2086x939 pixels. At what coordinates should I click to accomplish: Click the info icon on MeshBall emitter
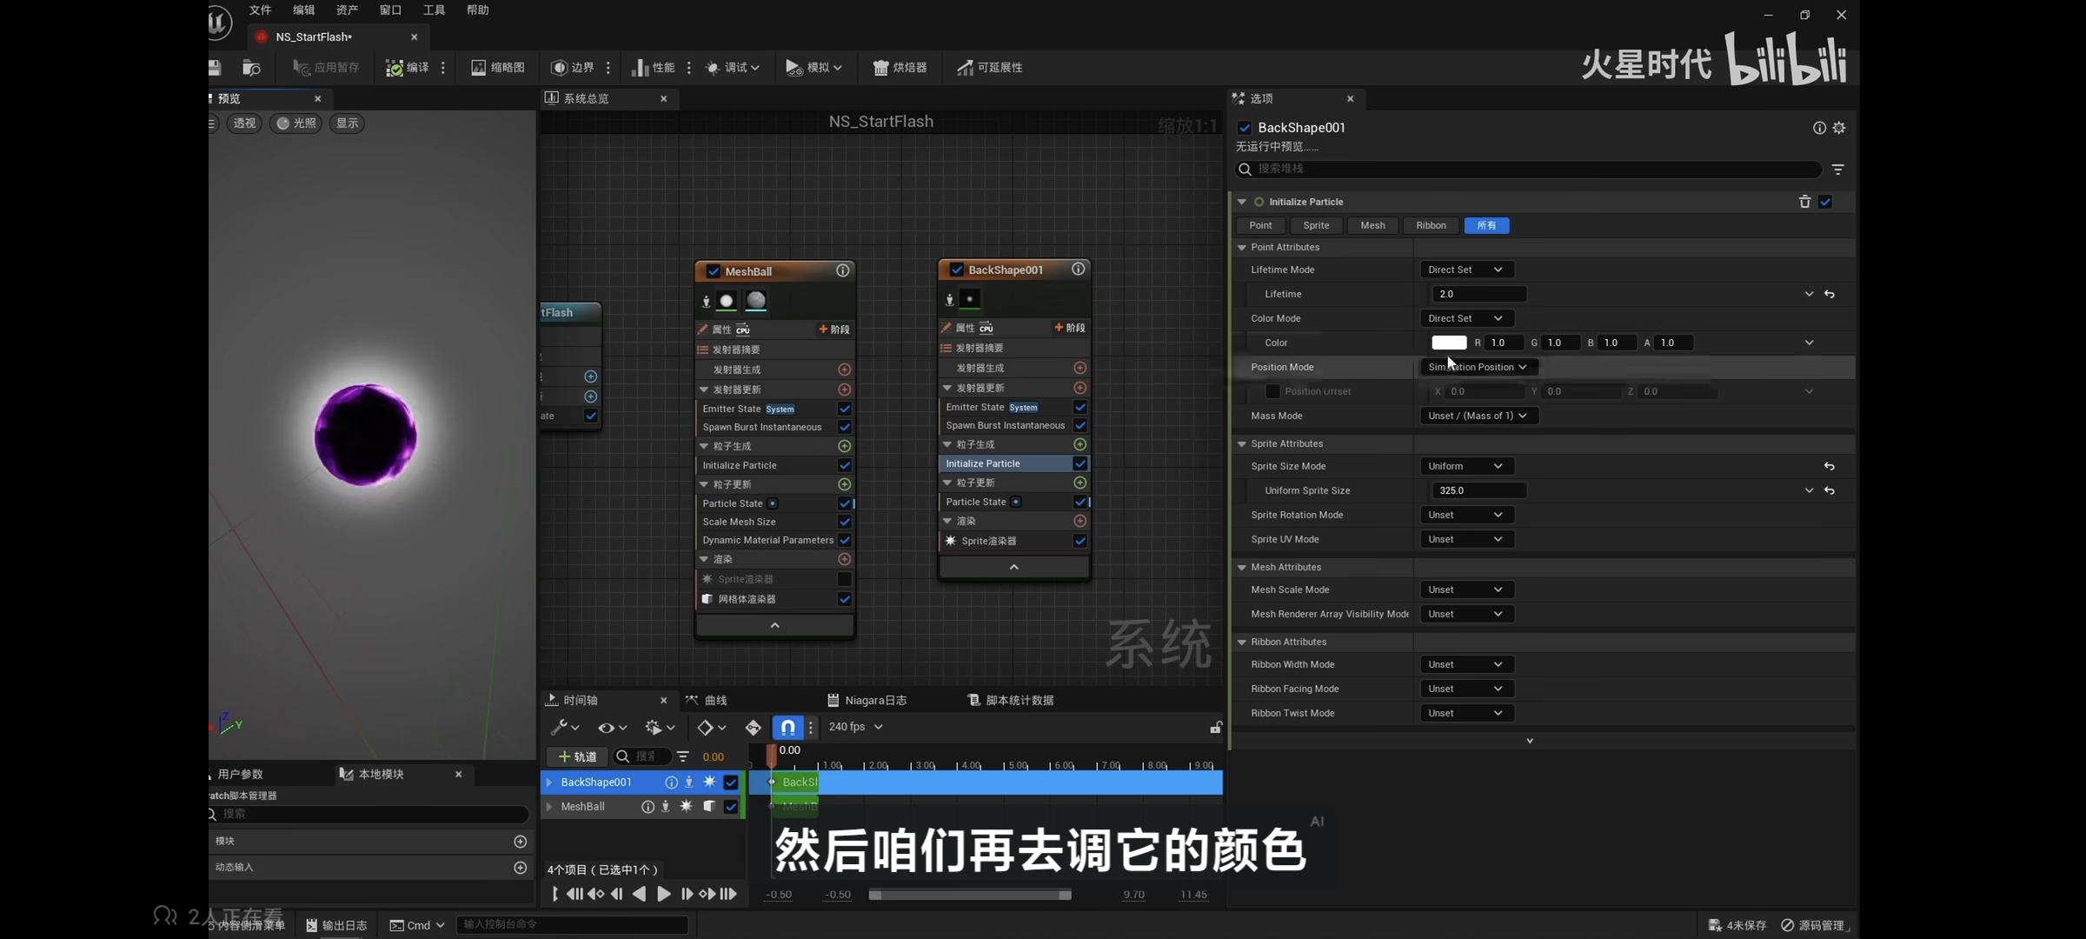pyautogui.click(x=842, y=271)
